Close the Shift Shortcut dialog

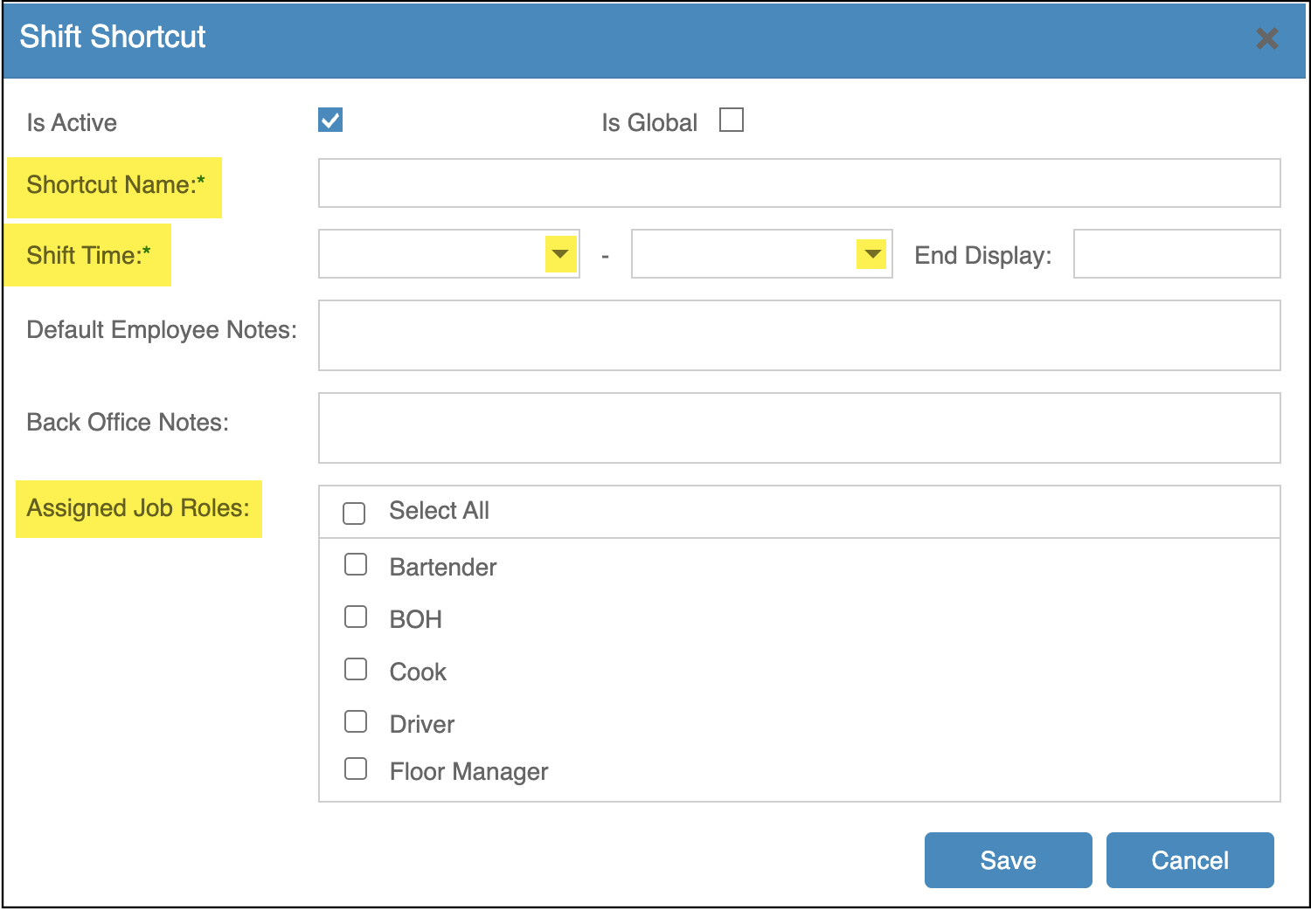click(1266, 38)
